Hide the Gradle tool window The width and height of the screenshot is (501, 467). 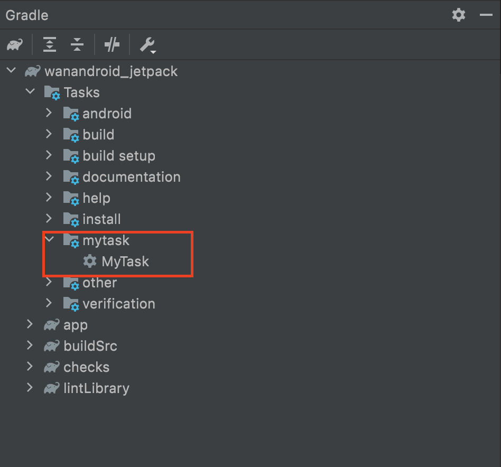coord(486,15)
